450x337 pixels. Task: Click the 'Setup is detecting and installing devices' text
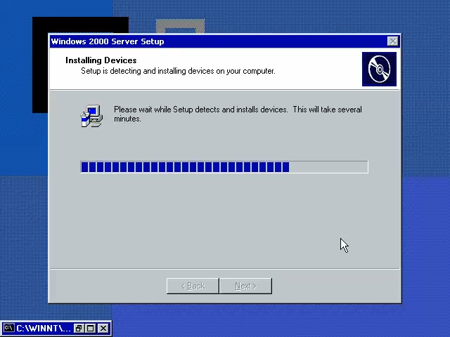tap(178, 71)
